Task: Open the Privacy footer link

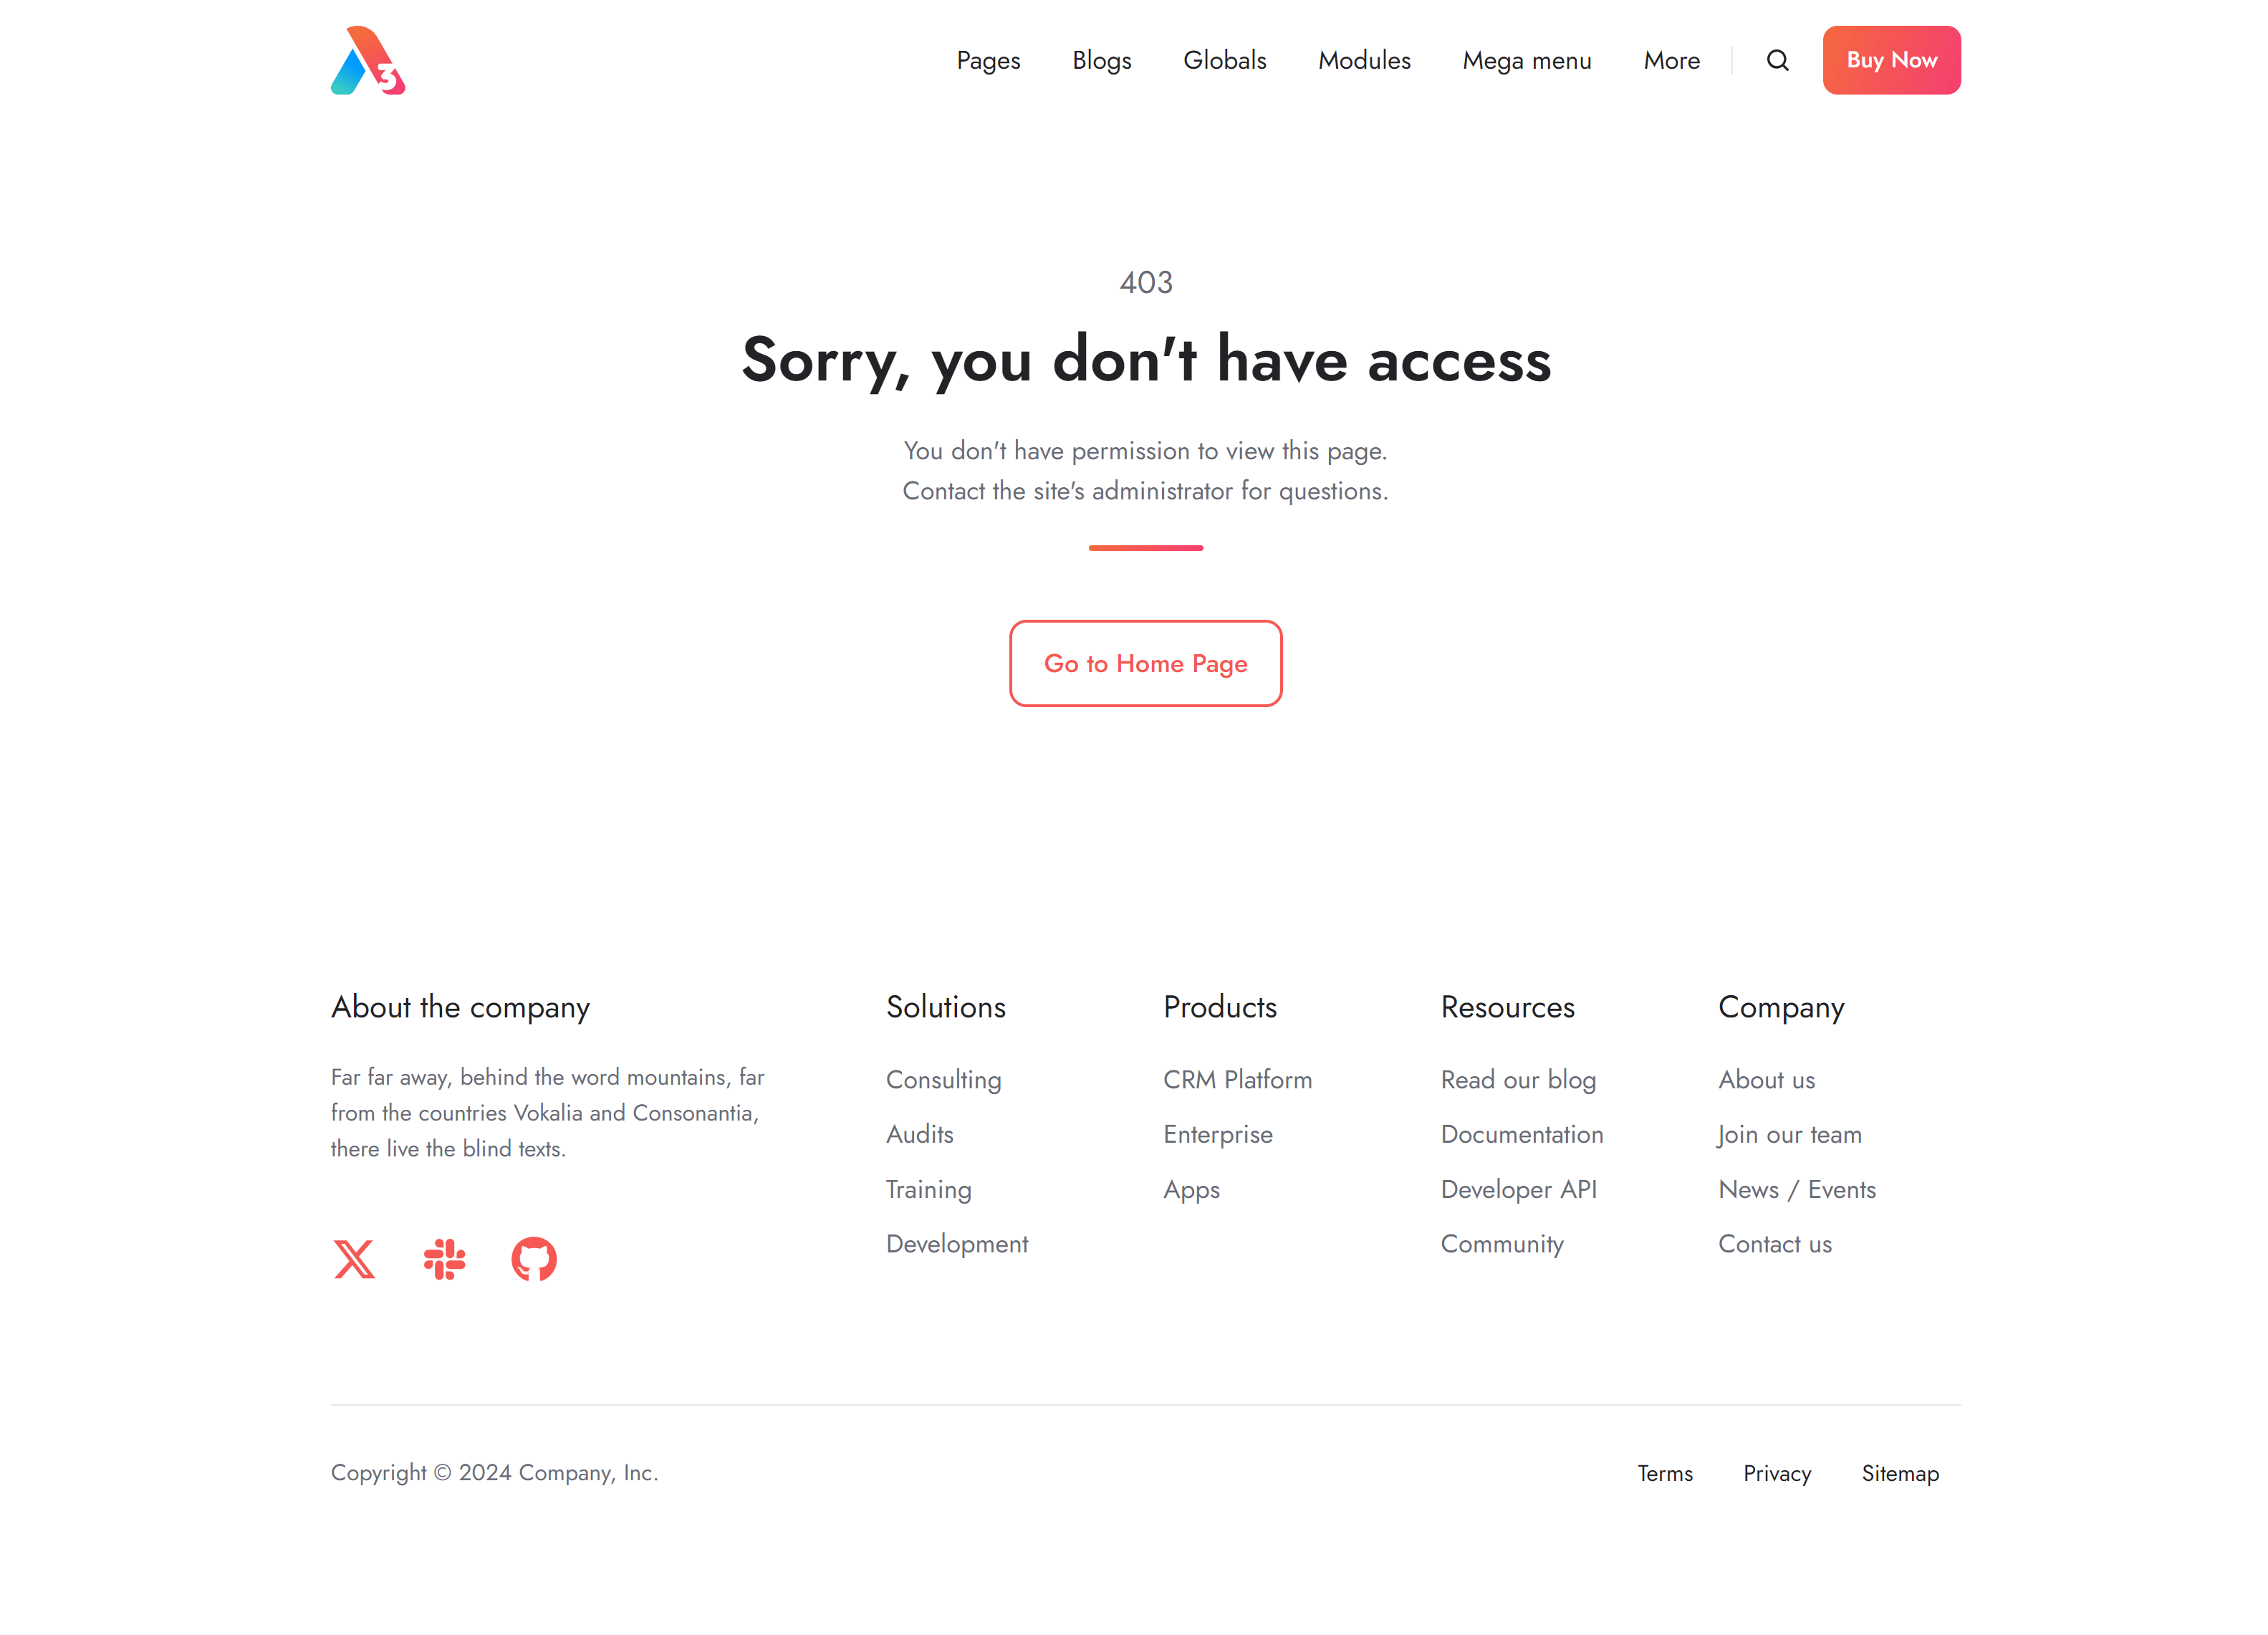Action: click(x=1777, y=1473)
